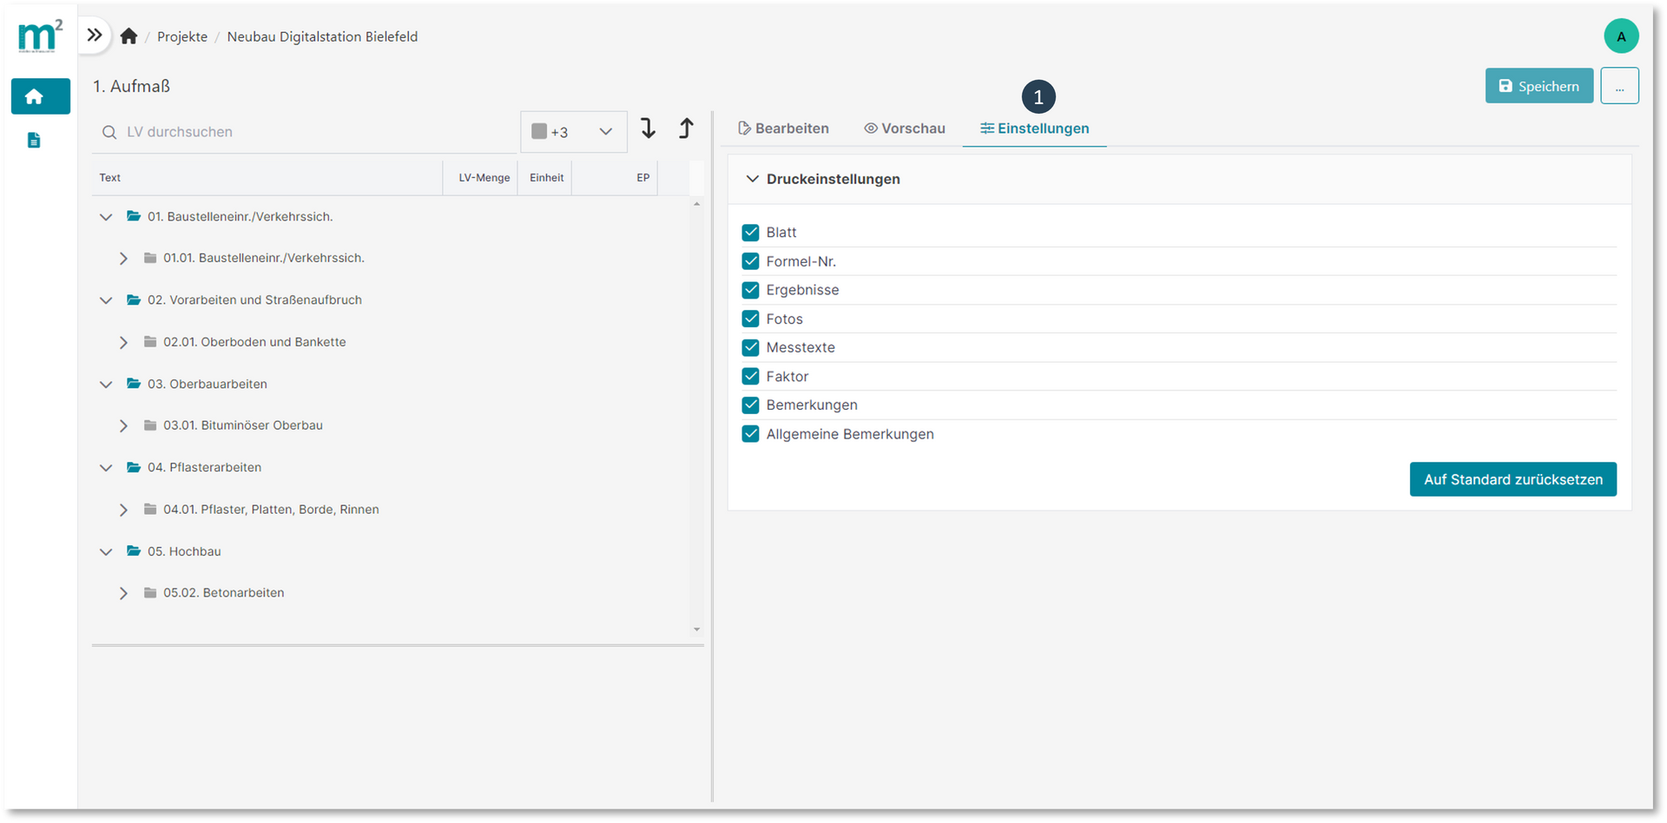Click the m² app logo
Image resolution: width=1667 pixels, height=823 pixels.
[x=40, y=36]
